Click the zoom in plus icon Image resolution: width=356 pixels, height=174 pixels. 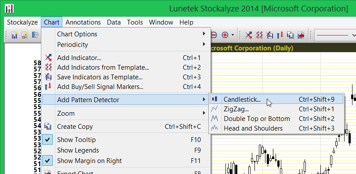(225, 35)
